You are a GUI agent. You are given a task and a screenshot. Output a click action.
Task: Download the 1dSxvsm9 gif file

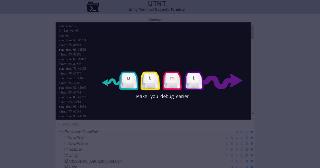click(242, 161)
